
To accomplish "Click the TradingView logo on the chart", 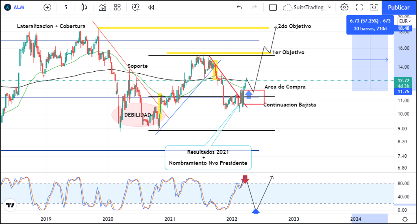I will 10,206.
